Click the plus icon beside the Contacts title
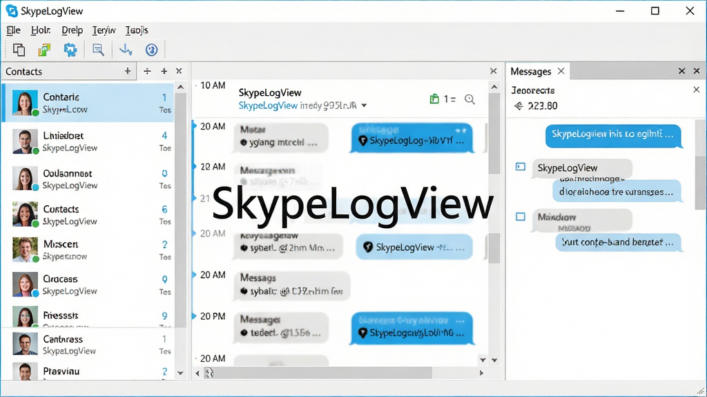The height and width of the screenshot is (397, 707). coord(128,71)
